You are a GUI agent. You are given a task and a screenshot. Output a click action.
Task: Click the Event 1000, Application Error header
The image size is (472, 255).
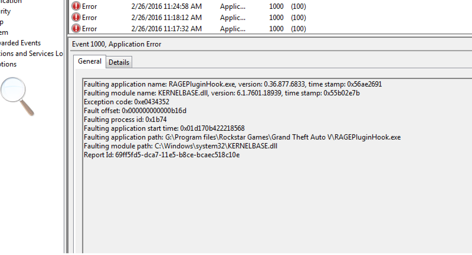117,44
